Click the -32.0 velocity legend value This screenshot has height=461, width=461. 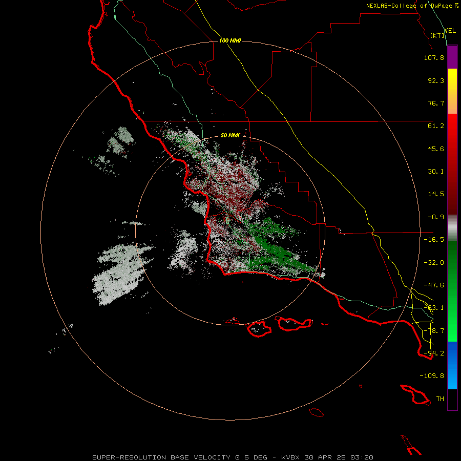[x=434, y=263]
